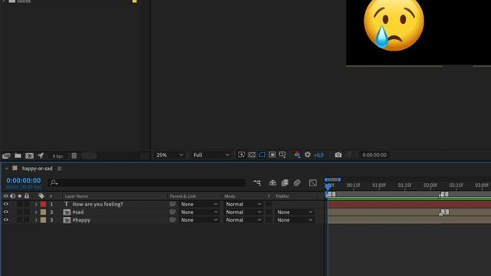Reset exposure aperture icon
Viewport: 491px width, 276px height.
coord(308,155)
